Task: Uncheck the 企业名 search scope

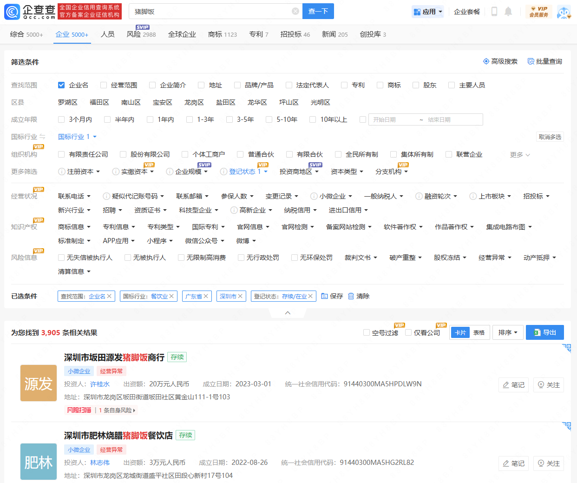Action: [61, 85]
